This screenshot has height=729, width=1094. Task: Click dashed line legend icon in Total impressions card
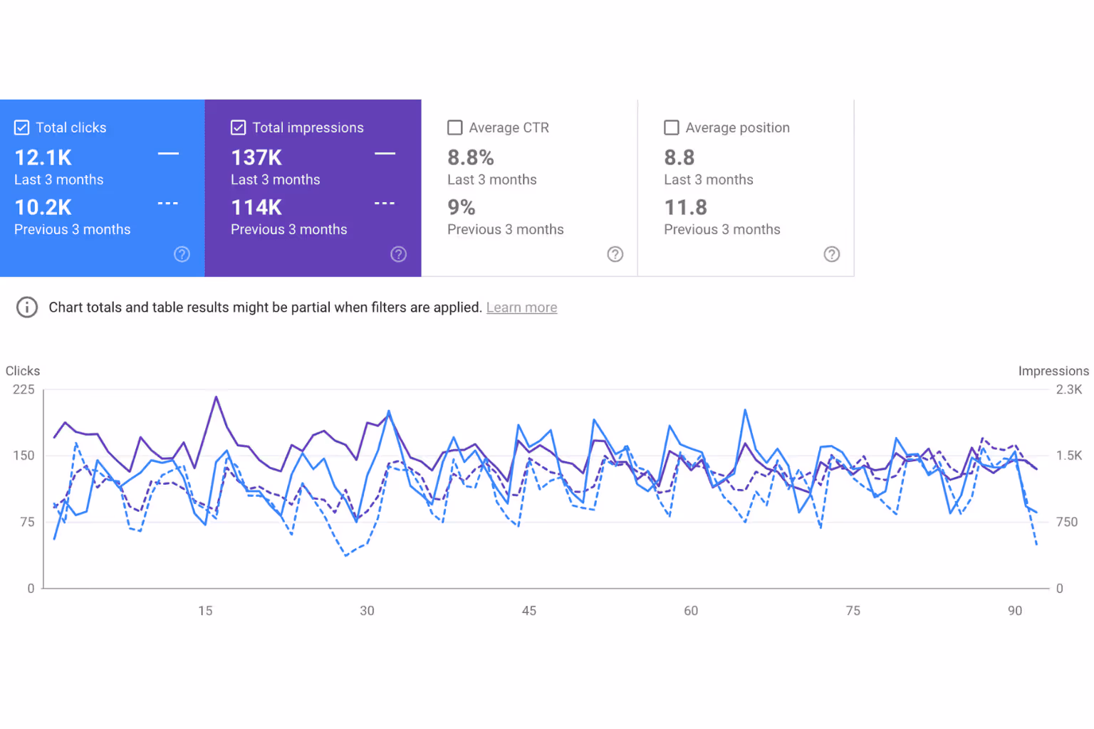(x=385, y=204)
